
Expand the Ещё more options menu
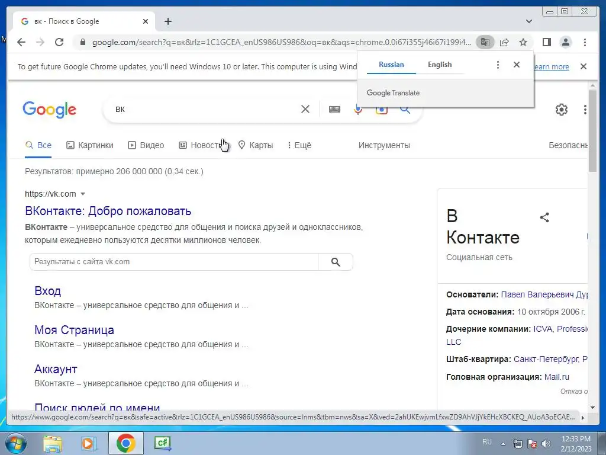click(299, 146)
